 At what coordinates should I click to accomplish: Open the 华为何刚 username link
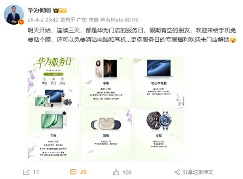coord(39,11)
